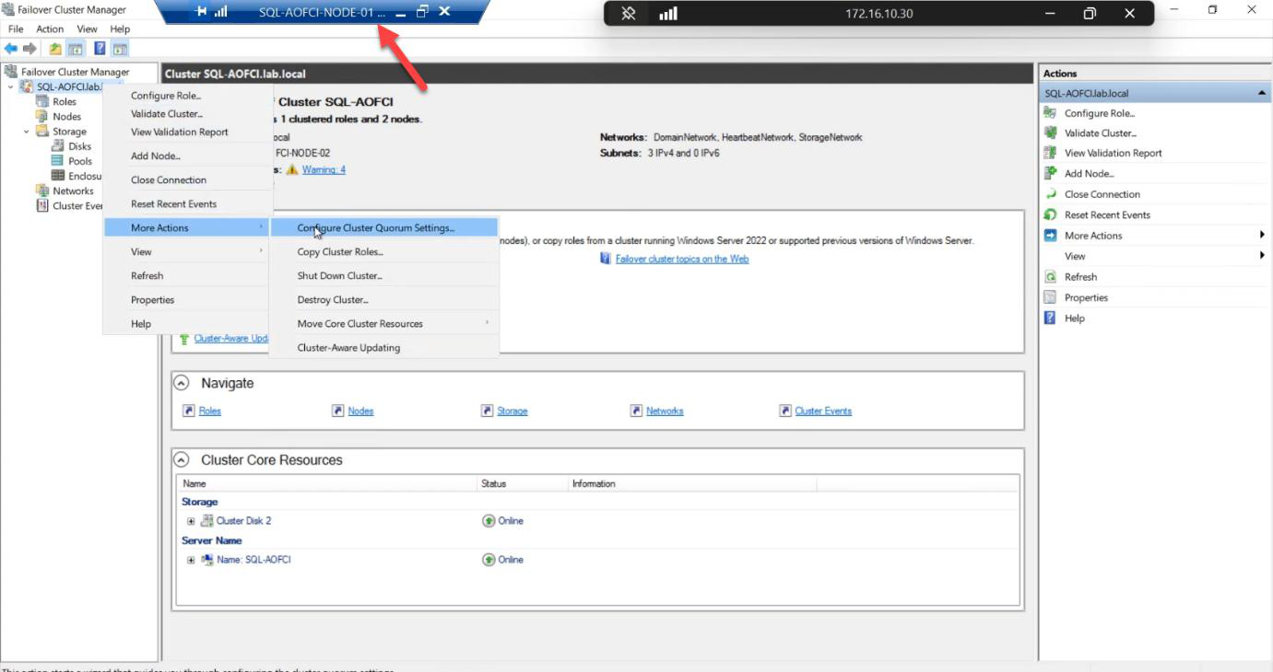The height and width of the screenshot is (672, 1273).
Task: Select Copy Cluster Roles from submenu
Action: pyautogui.click(x=384, y=251)
